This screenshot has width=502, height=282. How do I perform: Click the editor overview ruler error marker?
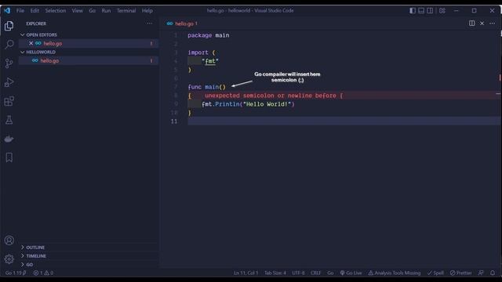click(500, 78)
